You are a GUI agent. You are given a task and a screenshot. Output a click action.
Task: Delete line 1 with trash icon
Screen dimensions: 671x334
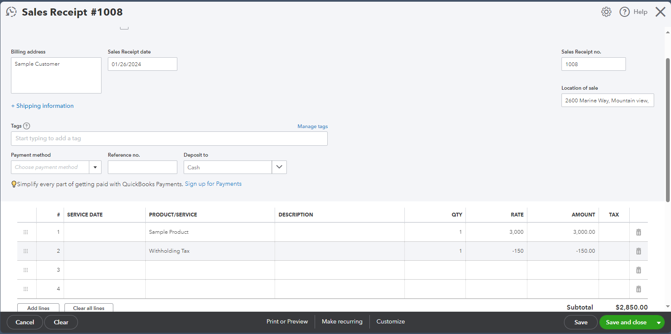(639, 232)
